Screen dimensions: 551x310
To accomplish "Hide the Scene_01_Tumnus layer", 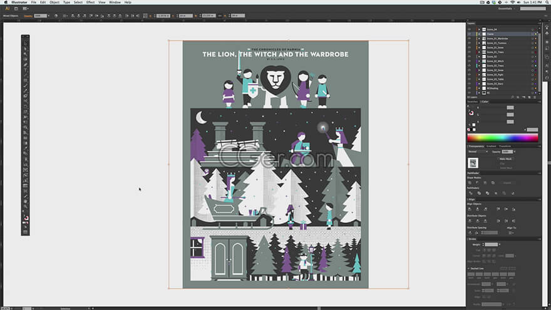I will [469, 43].
